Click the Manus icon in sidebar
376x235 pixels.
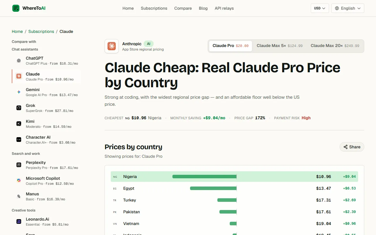pos(19,196)
